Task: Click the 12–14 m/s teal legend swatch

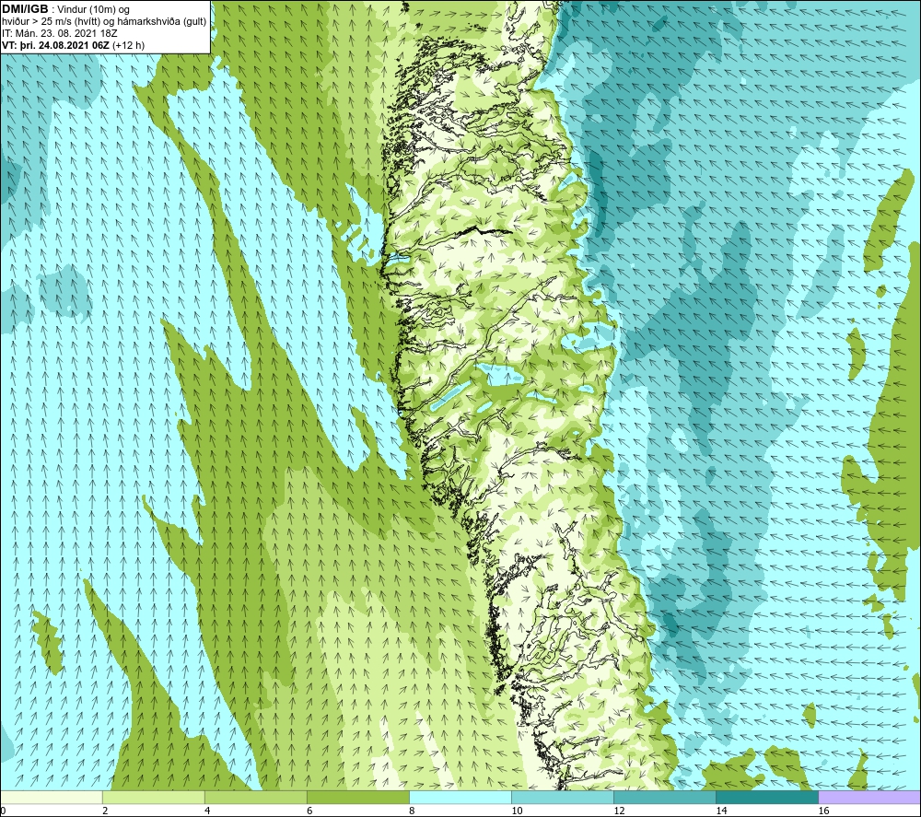Action: click(664, 798)
